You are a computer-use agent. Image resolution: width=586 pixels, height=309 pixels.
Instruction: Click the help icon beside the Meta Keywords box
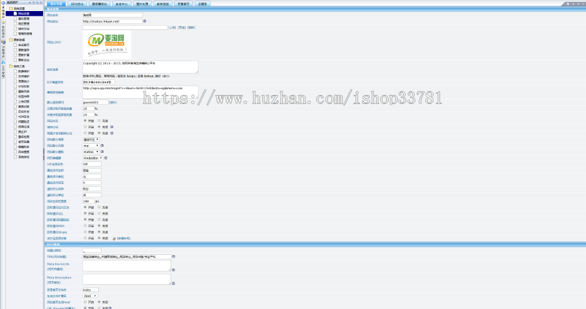pyautogui.click(x=173, y=270)
